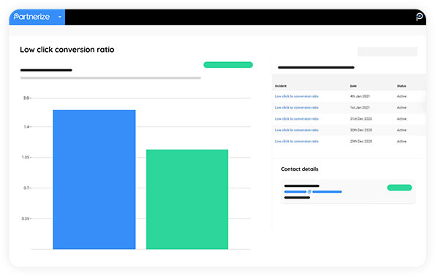Select the green bar in chart

187,199
